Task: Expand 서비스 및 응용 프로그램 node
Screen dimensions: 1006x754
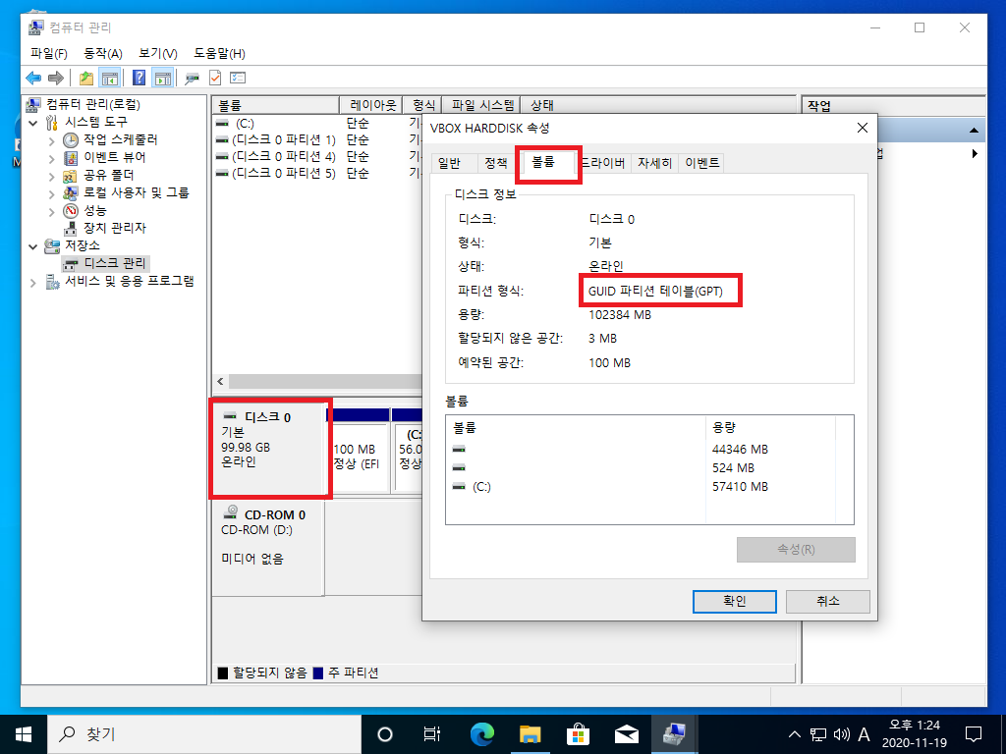Action: [x=34, y=282]
